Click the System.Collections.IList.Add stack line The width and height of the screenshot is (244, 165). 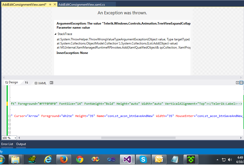pos(117,43)
